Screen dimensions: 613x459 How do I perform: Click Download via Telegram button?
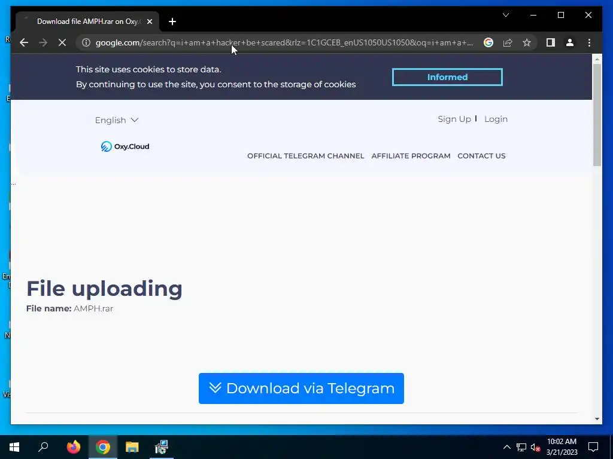click(x=301, y=388)
